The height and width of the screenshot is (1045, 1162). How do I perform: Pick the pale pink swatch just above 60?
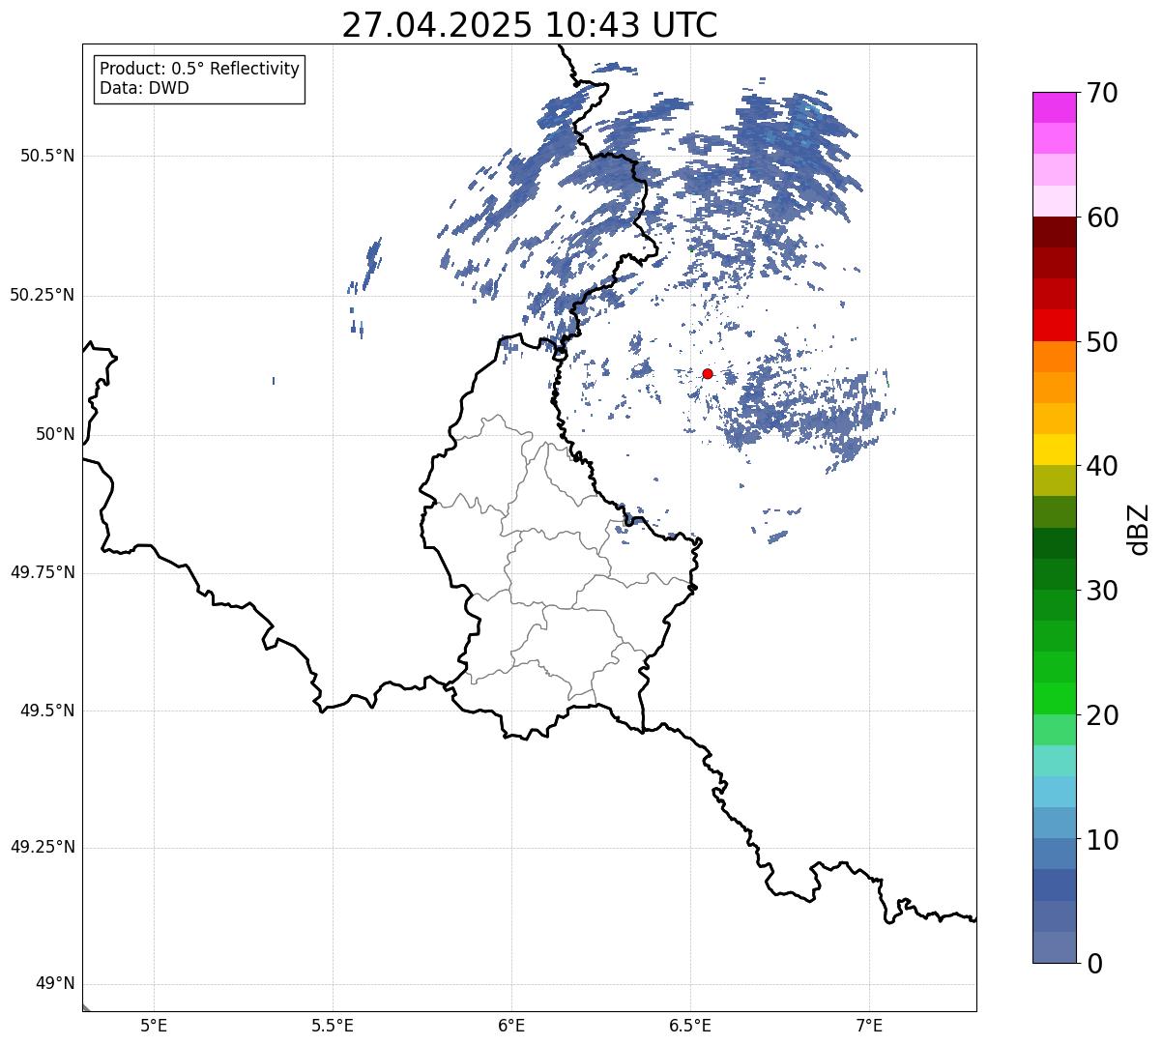click(x=1054, y=201)
